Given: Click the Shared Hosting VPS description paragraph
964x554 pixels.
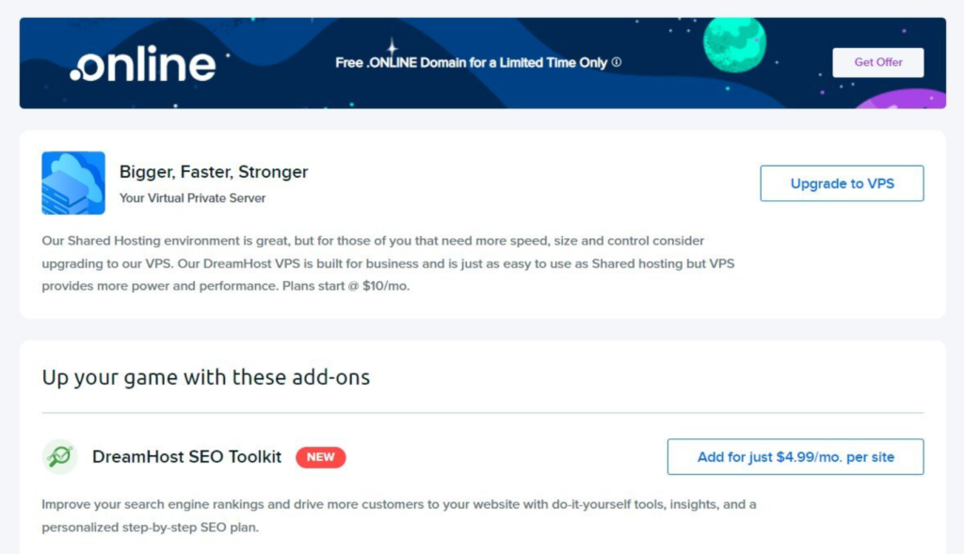Looking at the screenshot, I should click(x=388, y=262).
